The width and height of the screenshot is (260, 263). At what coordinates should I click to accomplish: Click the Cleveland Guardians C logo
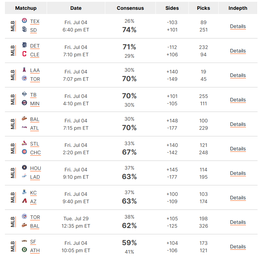click(25, 54)
